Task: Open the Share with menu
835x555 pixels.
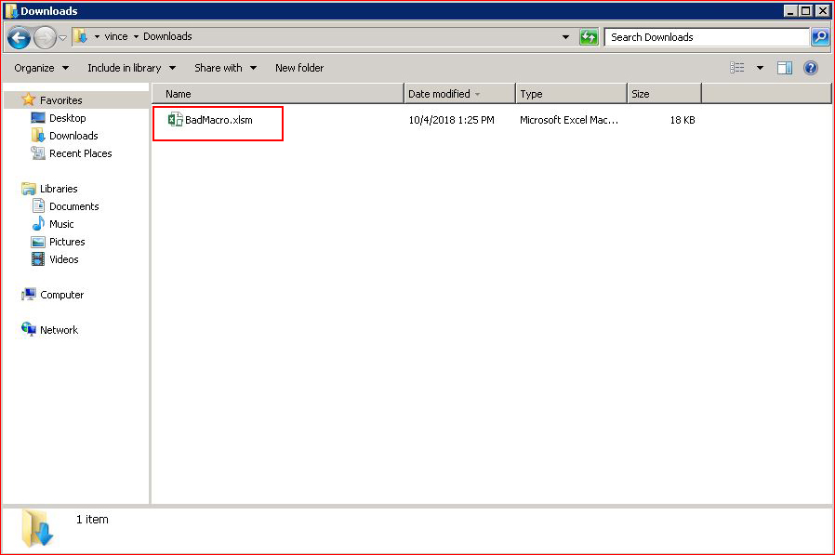Action: tap(225, 68)
